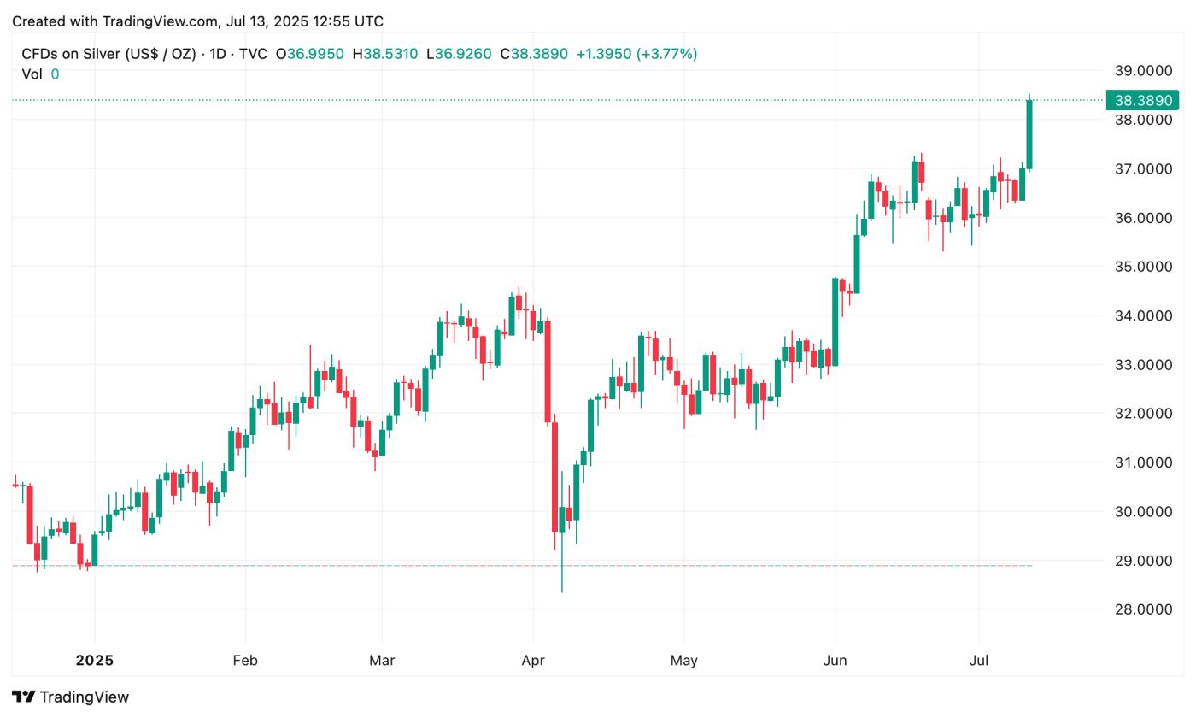Screen dimensions: 1196x718
Task: Select the Apr marker on time axis
Action: (533, 660)
